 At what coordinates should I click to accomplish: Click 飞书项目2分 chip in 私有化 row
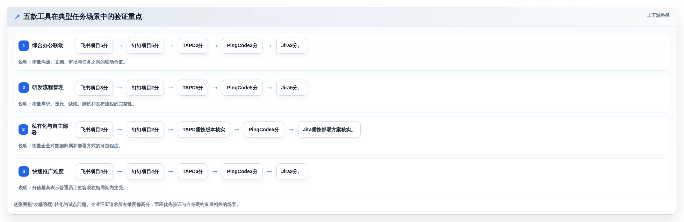pos(94,129)
